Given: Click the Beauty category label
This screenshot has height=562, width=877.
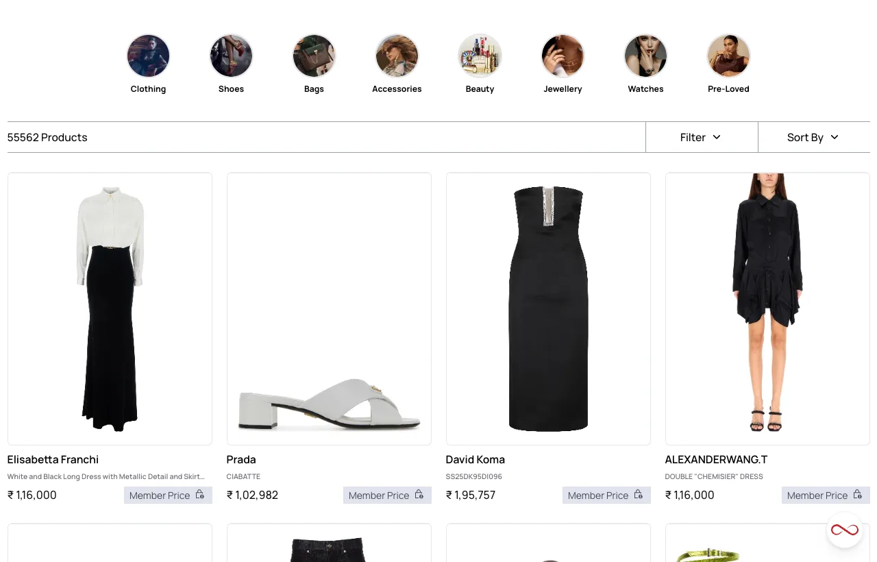Looking at the screenshot, I should [x=480, y=89].
